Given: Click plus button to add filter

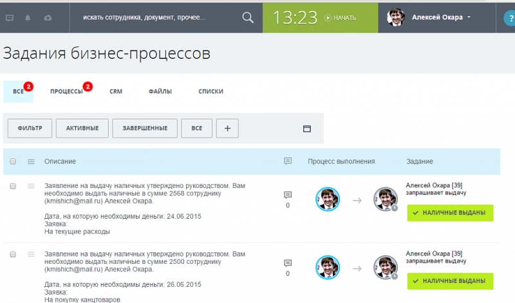Looking at the screenshot, I should [x=227, y=128].
